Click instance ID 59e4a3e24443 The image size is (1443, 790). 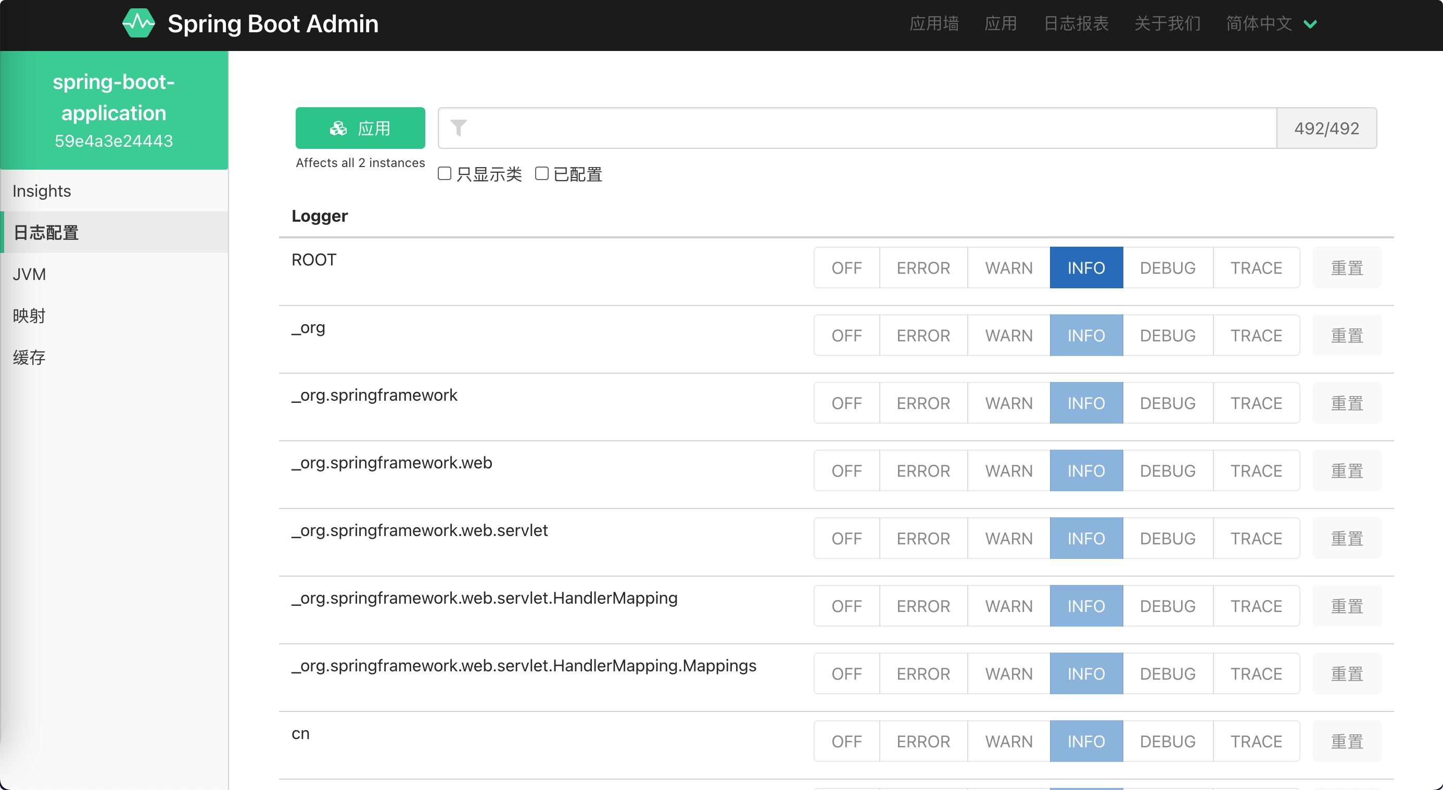coord(113,141)
